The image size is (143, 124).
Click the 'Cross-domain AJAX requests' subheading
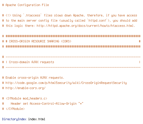click(31, 62)
